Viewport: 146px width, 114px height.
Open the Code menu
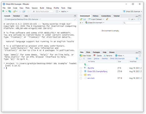(15, 8)
